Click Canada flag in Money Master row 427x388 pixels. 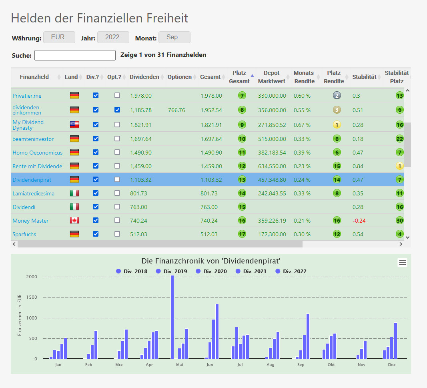(x=74, y=221)
